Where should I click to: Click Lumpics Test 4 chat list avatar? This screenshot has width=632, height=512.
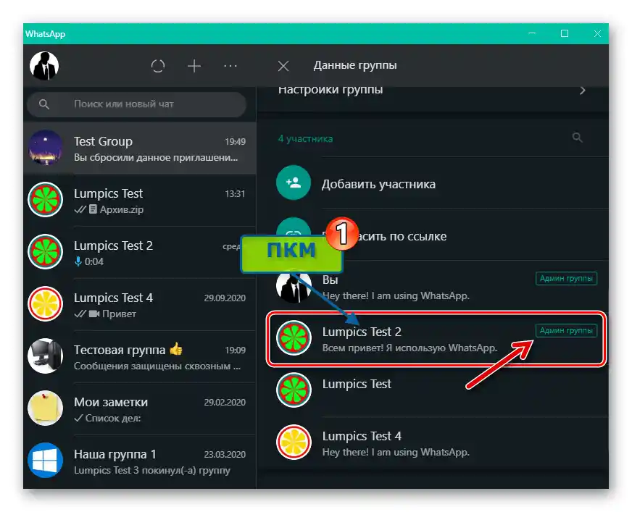[x=45, y=303]
